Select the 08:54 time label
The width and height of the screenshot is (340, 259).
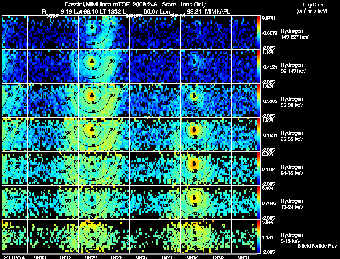193,257
